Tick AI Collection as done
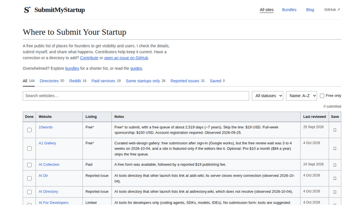The width and height of the screenshot is (364, 205). (x=29, y=165)
